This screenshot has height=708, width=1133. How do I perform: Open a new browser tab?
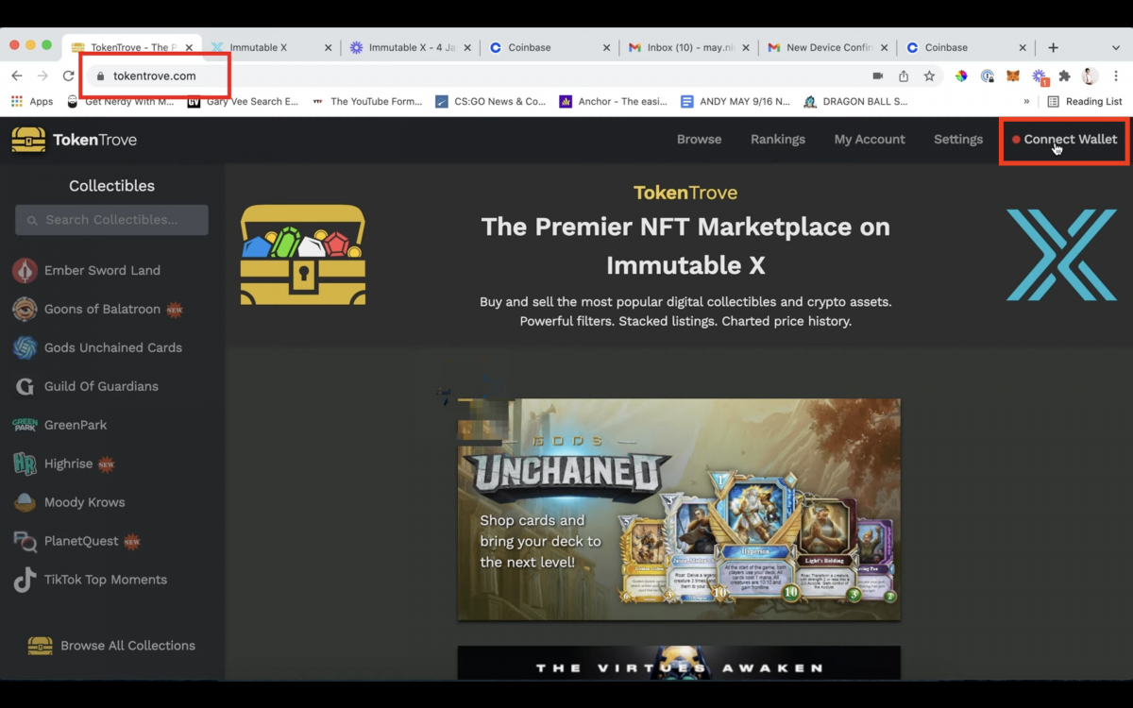pyautogui.click(x=1053, y=47)
